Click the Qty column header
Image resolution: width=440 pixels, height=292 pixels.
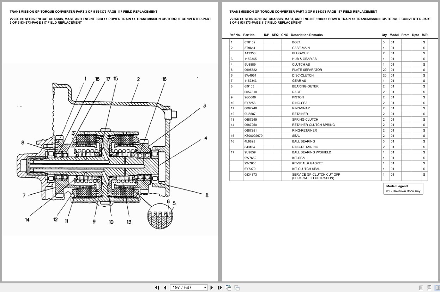pyautogui.click(x=384, y=35)
